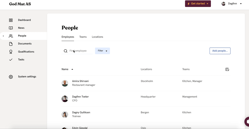Click Amira Shirvani's avatar
This screenshot has width=249, height=129.
[65, 83]
